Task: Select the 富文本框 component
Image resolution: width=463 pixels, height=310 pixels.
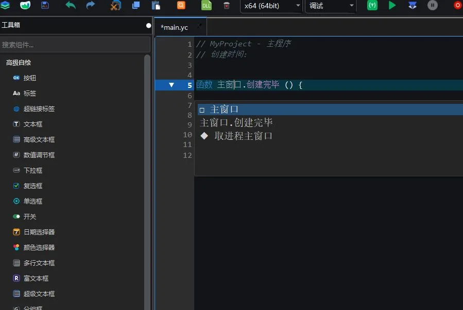Action: (36, 278)
